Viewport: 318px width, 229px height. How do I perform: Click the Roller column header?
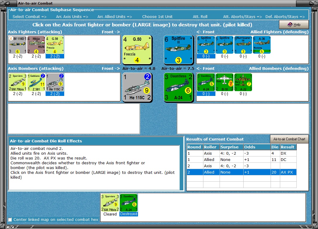click(x=211, y=147)
